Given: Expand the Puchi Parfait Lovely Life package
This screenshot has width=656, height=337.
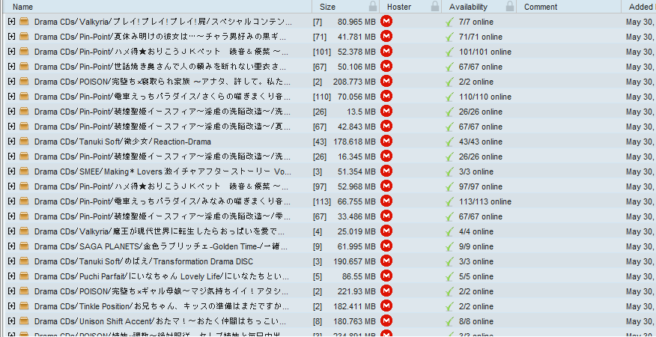Looking at the screenshot, I should pos(11,277).
